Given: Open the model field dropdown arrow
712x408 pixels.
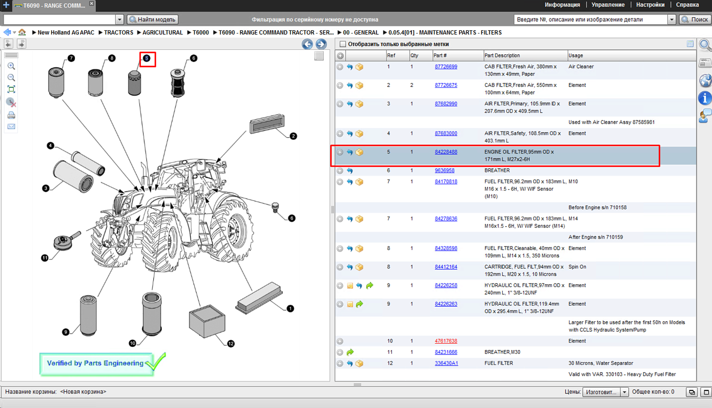Looking at the screenshot, I should (x=120, y=19).
